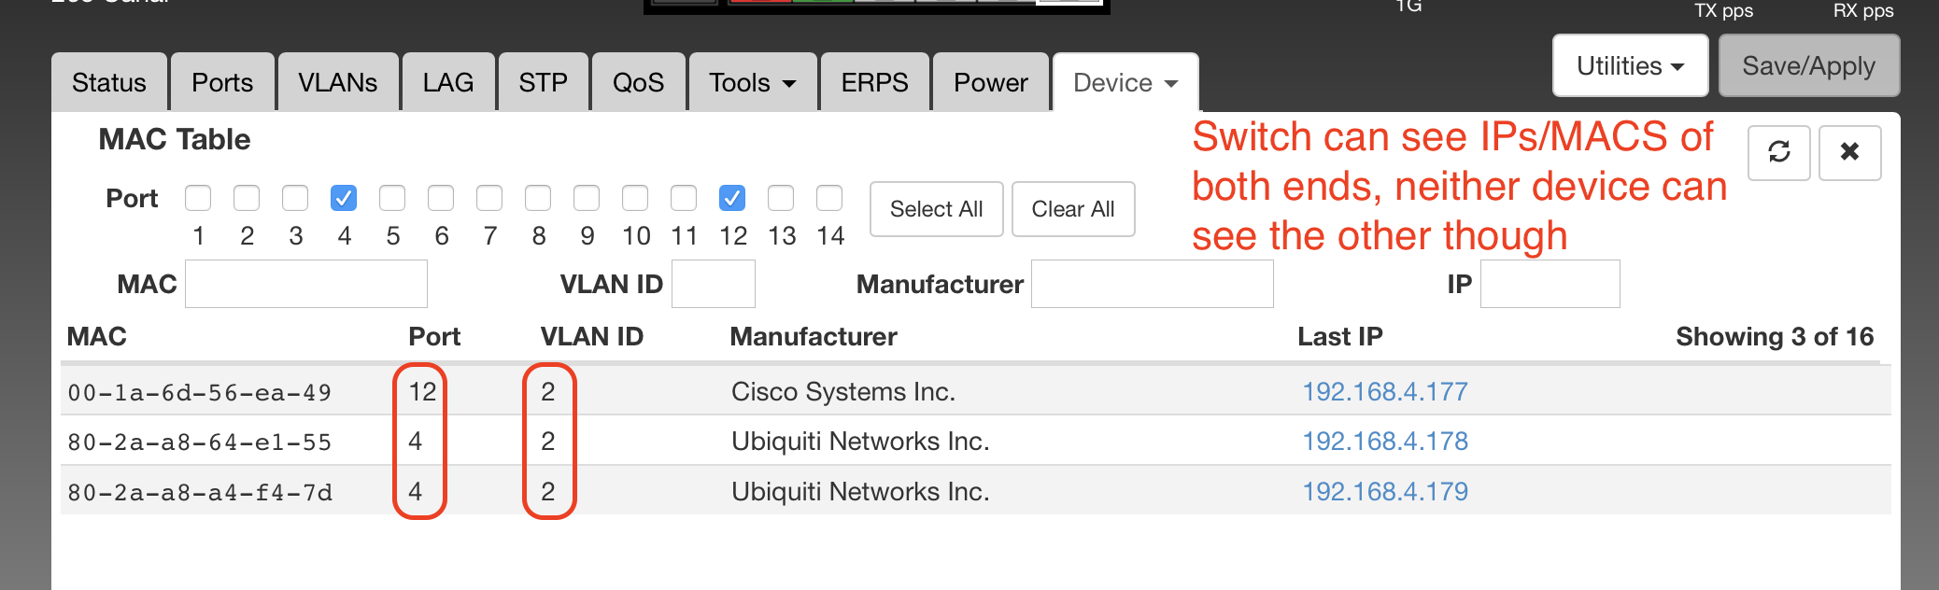Image resolution: width=1939 pixels, height=590 pixels.
Task: Click the refresh MAC table icon
Action: click(1778, 152)
